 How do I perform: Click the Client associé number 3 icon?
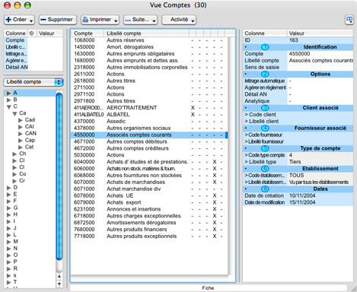coord(265,108)
